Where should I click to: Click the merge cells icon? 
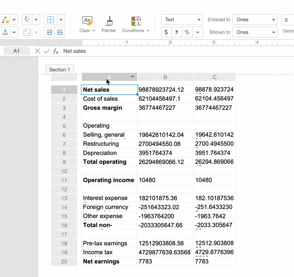27,32
